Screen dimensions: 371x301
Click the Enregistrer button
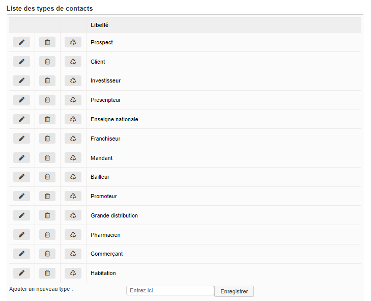click(x=234, y=291)
